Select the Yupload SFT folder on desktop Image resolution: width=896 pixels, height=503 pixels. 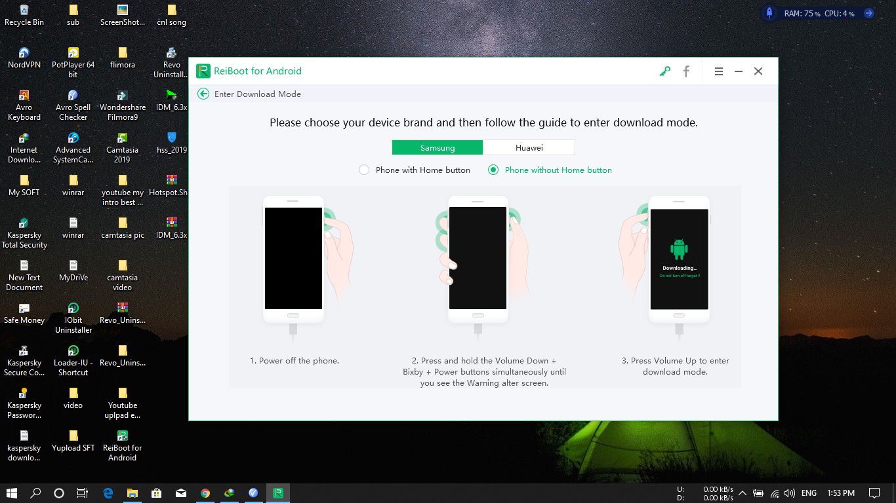point(73,441)
